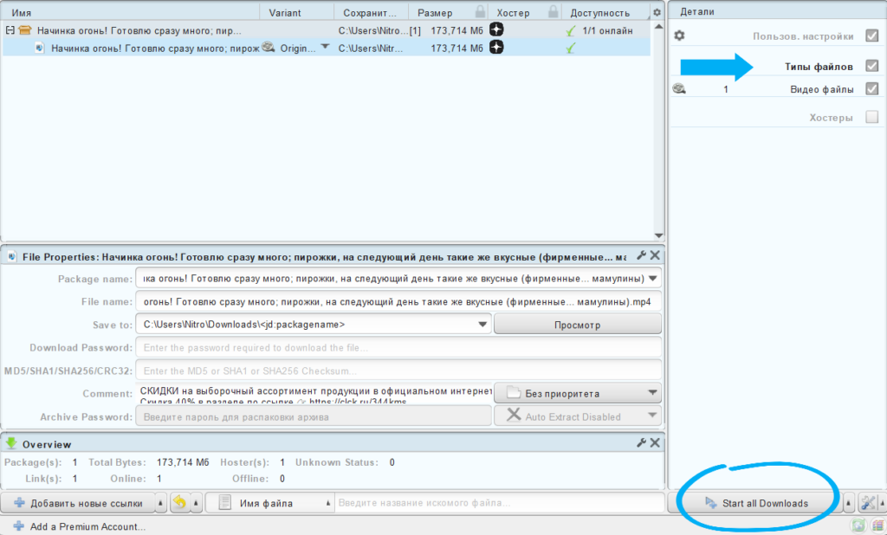Click the yellow undo arrow button
This screenshot has height=535, width=887.
[180, 503]
